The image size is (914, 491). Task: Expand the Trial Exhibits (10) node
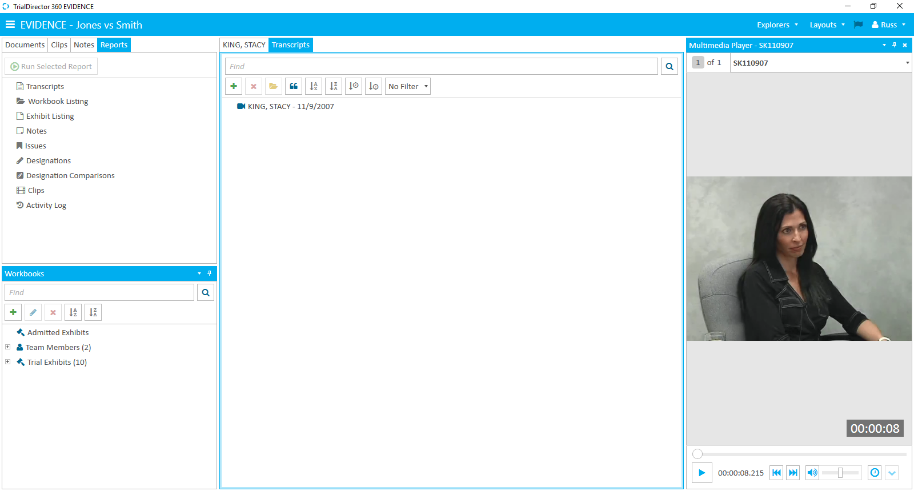click(x=8, y=362)
